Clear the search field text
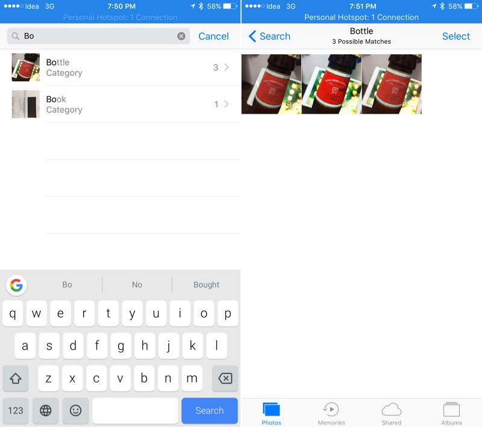Screen dimensions: 482x427 pos(181,36)
